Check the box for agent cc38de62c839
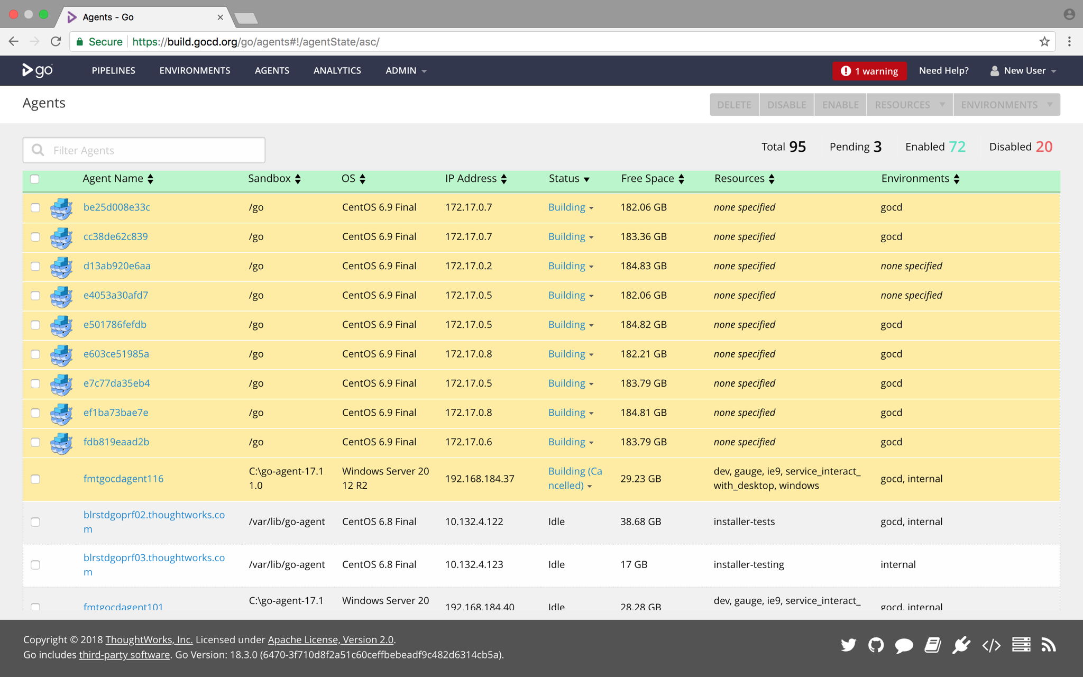 (x=35, y=237)
